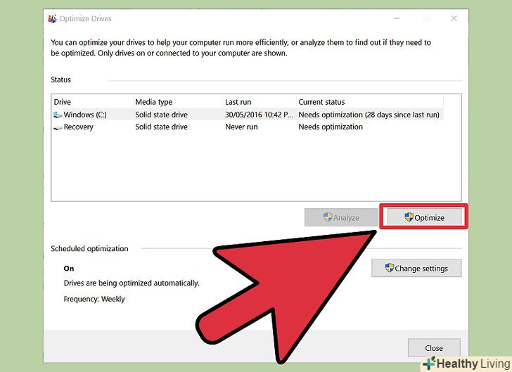Click the Optimize Drives title bar icon
This screenshot has height=372, width=512.
52,18
